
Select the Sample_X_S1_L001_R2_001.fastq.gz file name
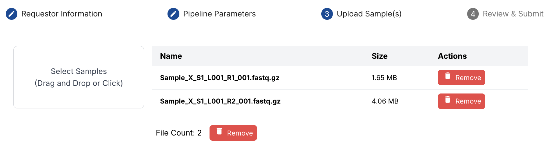click(x=220, y=101)
